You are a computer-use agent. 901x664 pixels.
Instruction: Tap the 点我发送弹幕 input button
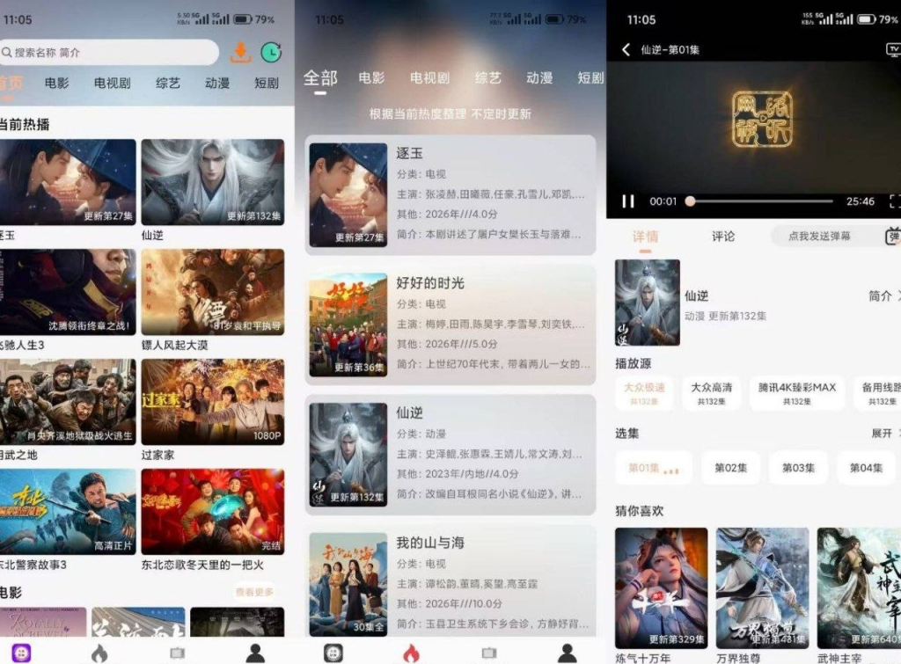coord(819,237)
